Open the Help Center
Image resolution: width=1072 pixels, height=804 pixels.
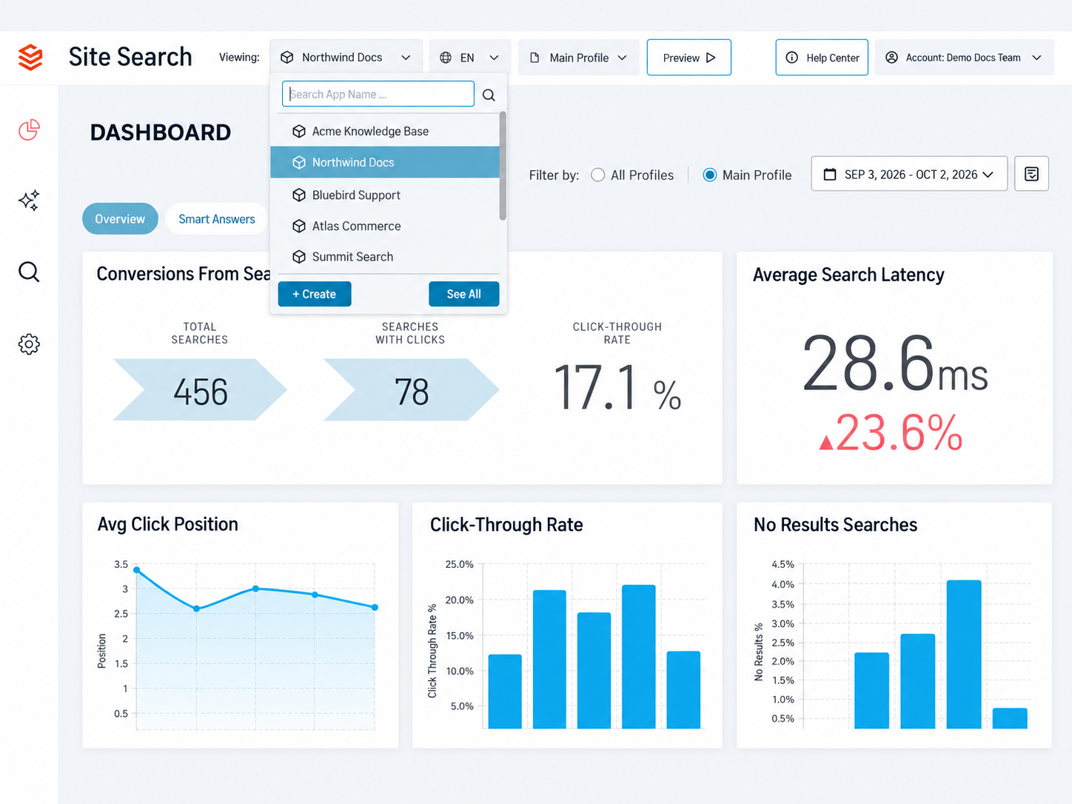tap(822, 58)
